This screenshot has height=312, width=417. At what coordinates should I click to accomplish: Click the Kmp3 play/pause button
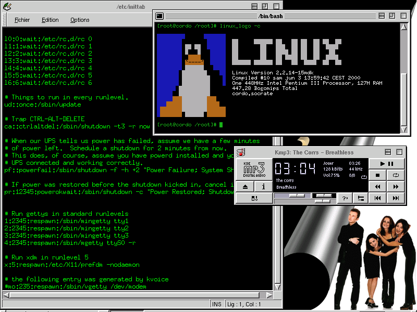(x=386, y=164)
